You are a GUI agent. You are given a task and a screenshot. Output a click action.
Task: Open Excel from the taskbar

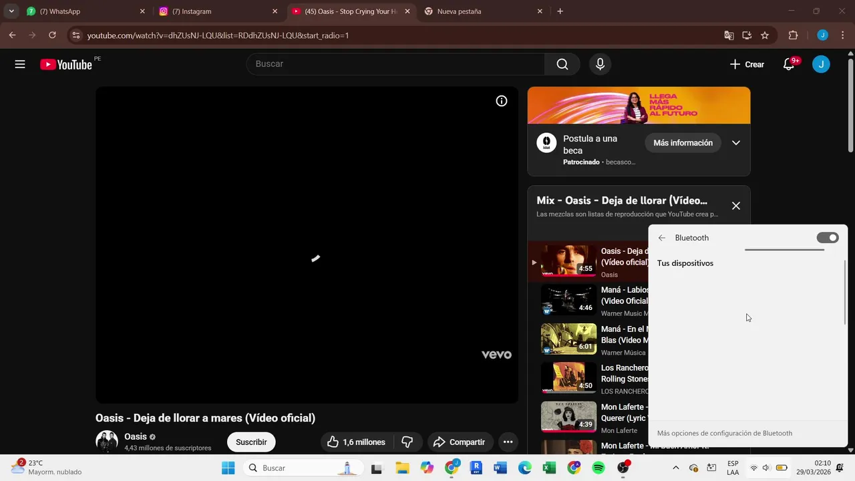tap(549, 468)
